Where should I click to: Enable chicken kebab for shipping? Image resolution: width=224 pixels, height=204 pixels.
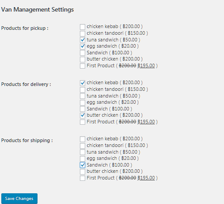coord(83,139)
